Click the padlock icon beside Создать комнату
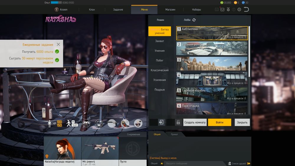 point(178,122)
